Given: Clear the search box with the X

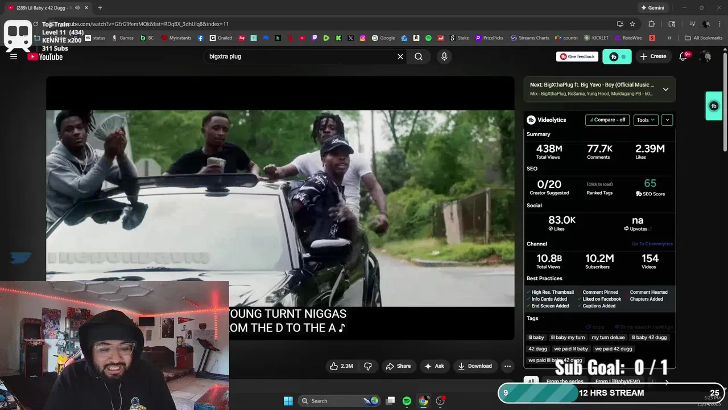Looking at the screenshot, I should pos(400,56).
